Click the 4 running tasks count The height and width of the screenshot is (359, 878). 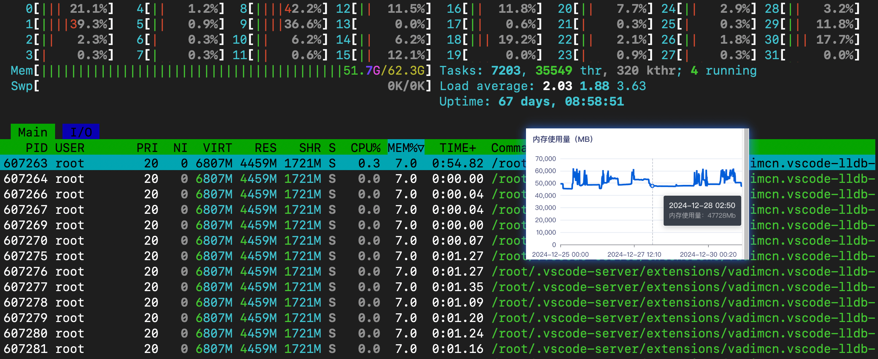(x=723, y=71)
